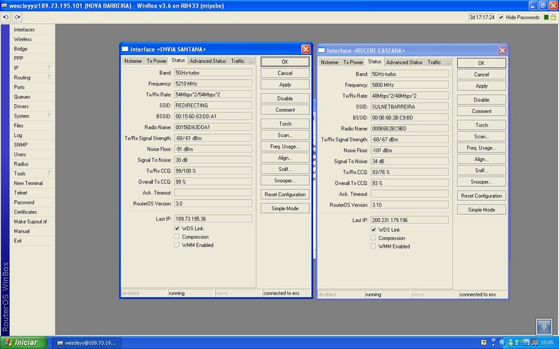559x349 pixels.
Task: Open Advanced Status tab in ENVIA SANTANA
Action: tap(208, 61)
